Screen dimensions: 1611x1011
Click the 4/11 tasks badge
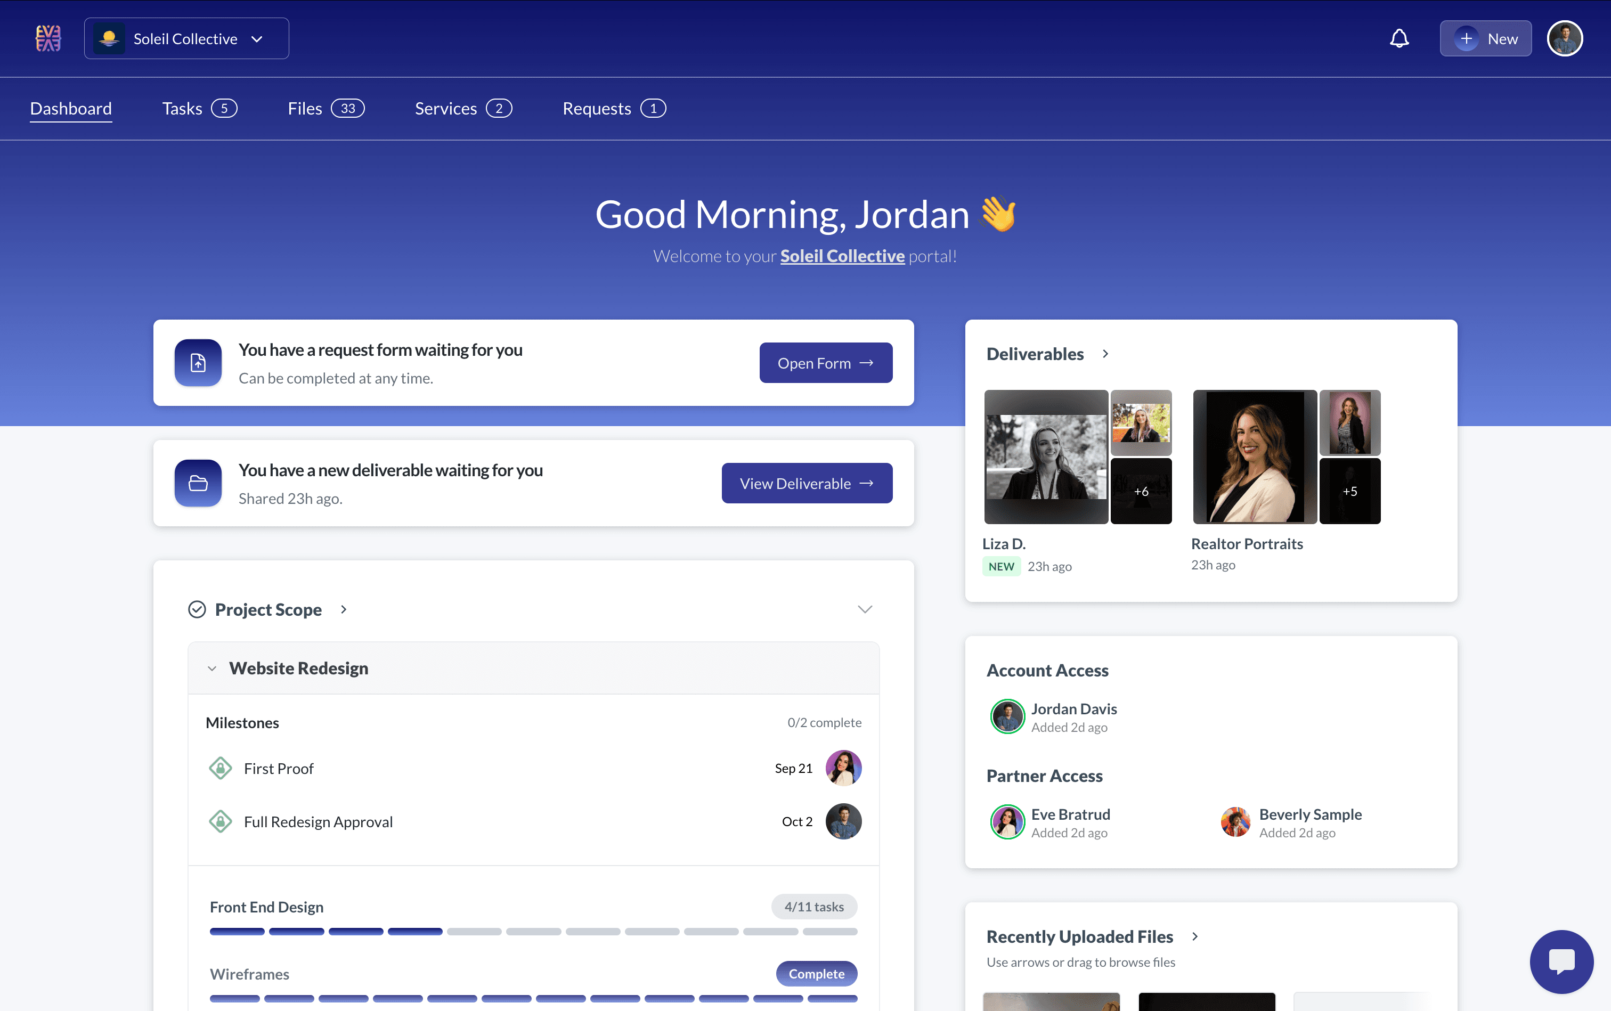point(814,907)
